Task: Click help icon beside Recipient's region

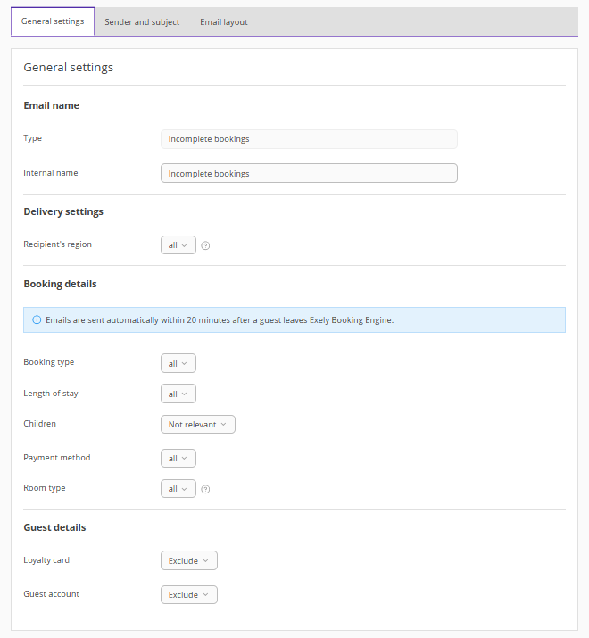Action: click(205, 245)
